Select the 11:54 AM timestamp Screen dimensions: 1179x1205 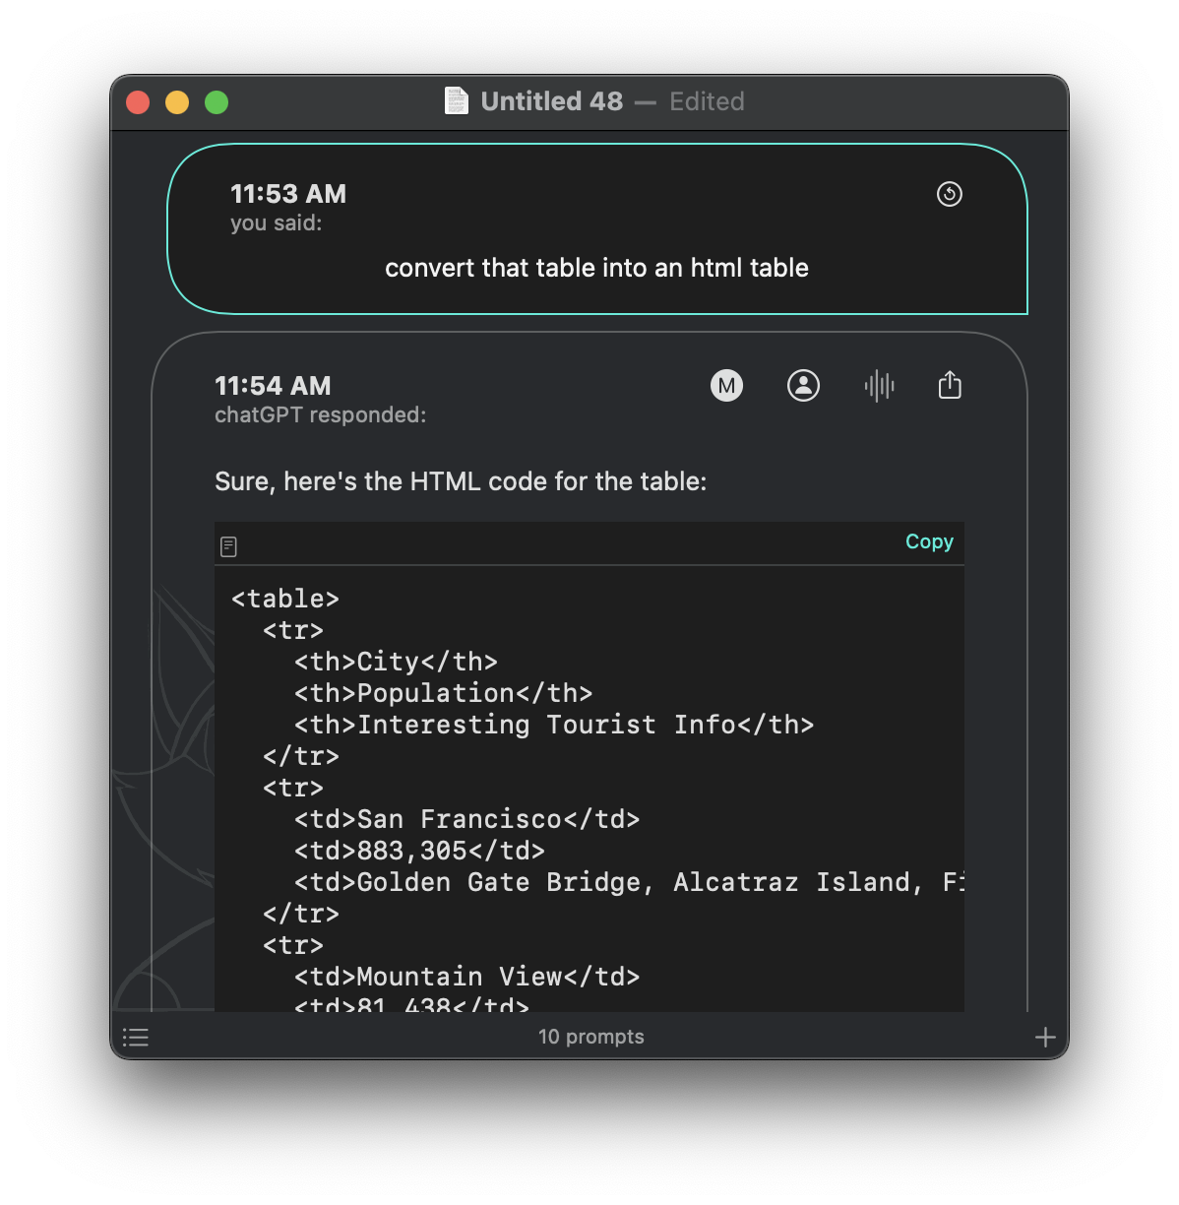click(273, 386)
